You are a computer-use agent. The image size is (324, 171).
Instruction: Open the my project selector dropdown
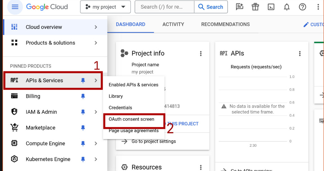[x=105, y=7]
